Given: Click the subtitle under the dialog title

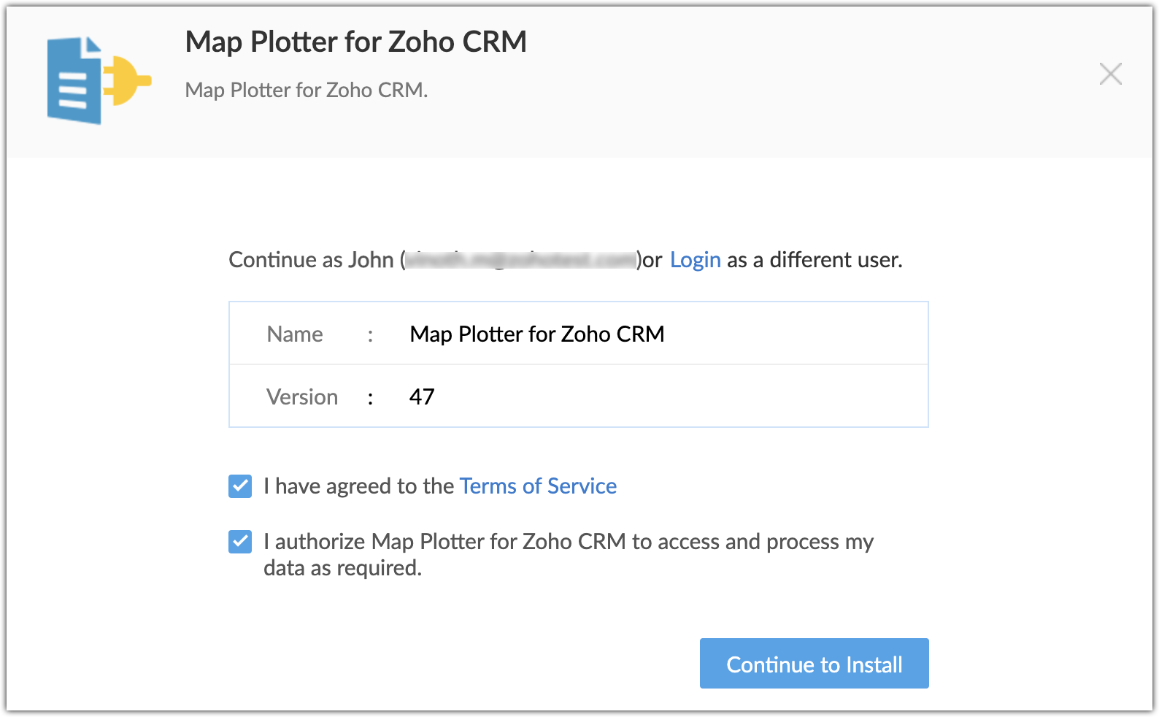Looking at the screenshot, I should pos(307,90).
